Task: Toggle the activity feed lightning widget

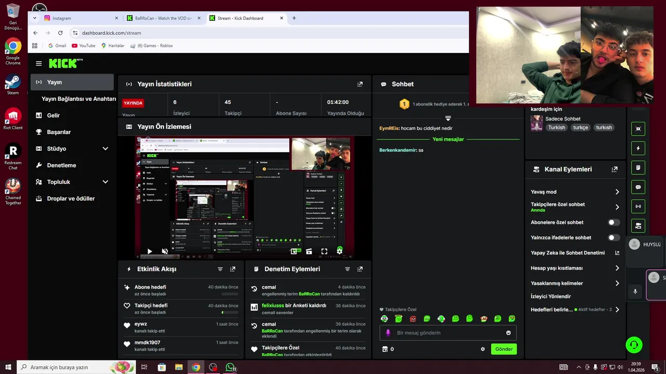Action: coord(638,149)
